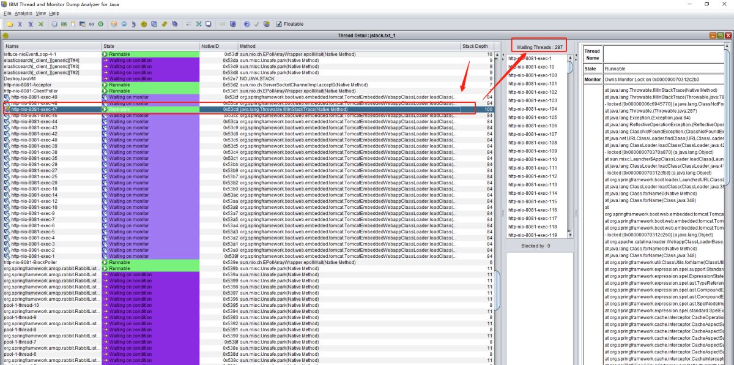Click the yellow folder Open dump icon

(10, 24)
